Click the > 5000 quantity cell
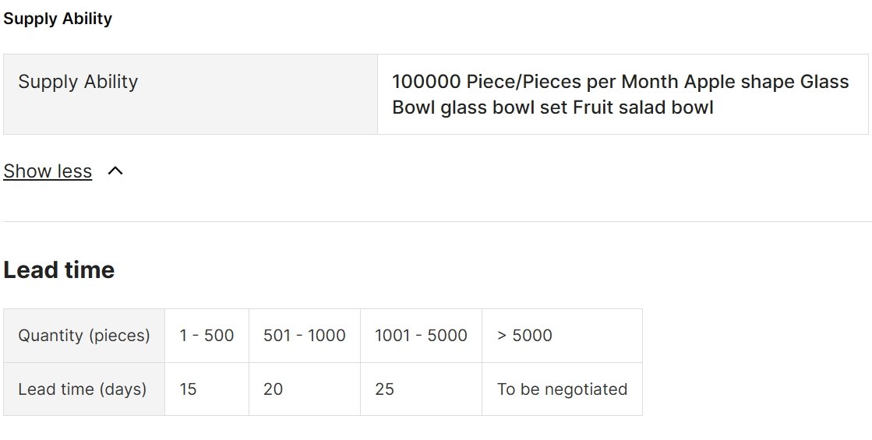872x440 pixels. pyautogui.click(x=562, y=336)
